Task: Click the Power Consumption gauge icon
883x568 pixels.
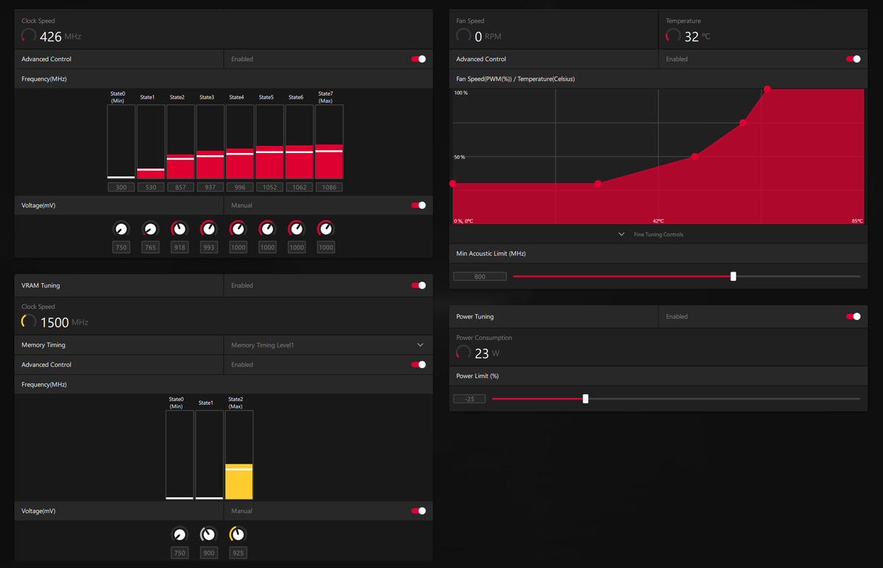Action: coord(464,352)
